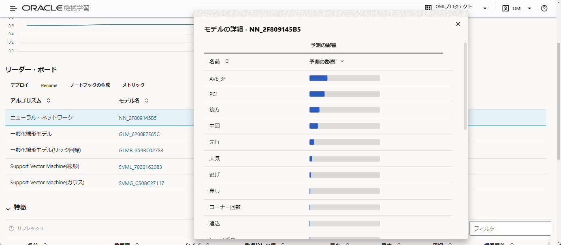Click the コーナー回数 row name

pyautogui.click(x=225, y=207)
